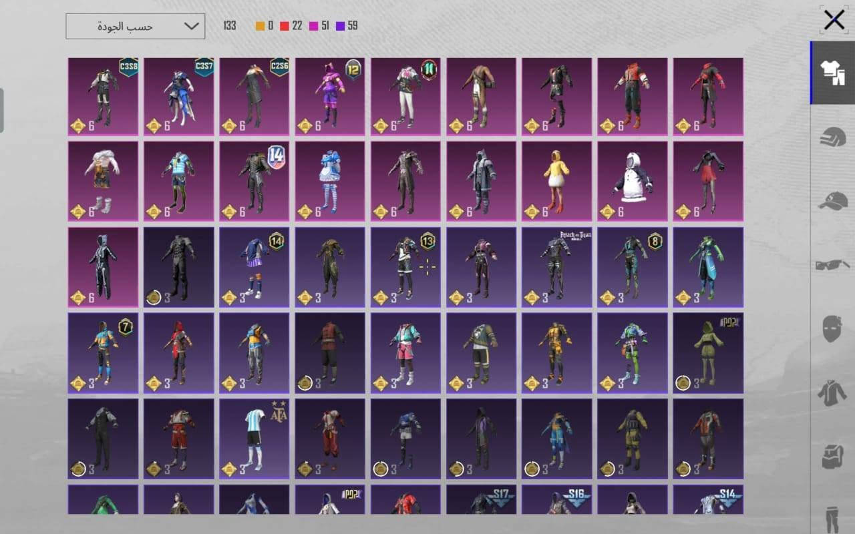Screen dimensions: 855x534
Task: Select the Attack on Titan outfit
Action: (x=556, y=267)
